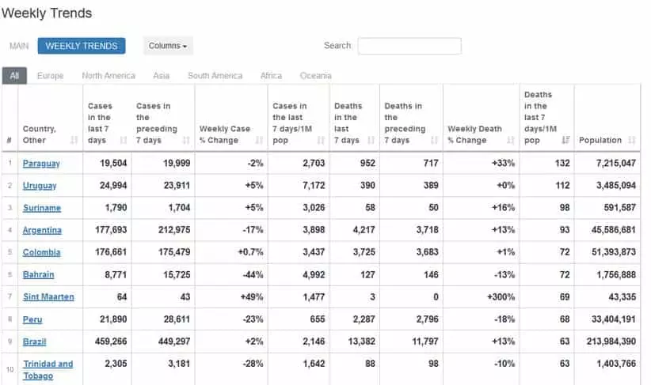
Task: Sort by Population column sort icon
Action: [x=632, y=141]
